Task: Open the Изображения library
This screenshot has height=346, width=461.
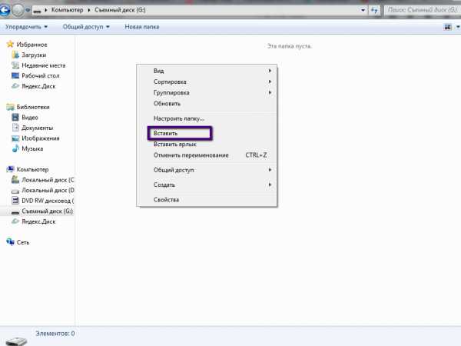Action: click(x=41, y=138)
